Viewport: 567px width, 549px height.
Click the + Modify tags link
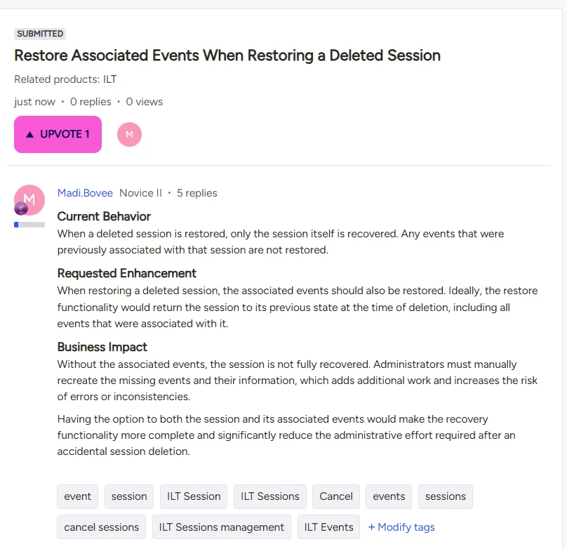[x=401, y=527]
